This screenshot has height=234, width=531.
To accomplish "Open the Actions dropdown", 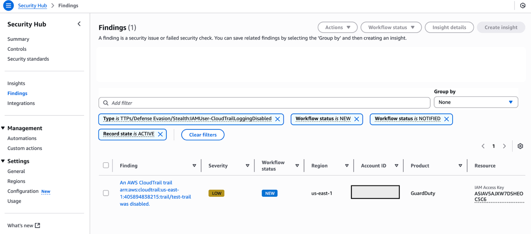I will pos(337,27).
